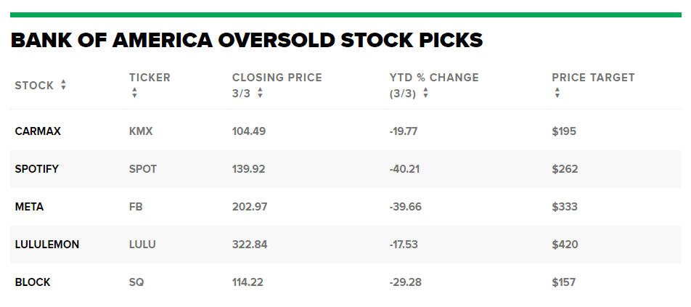
Task: Click the $333 price target for Meta
Action: coord(565,207)
